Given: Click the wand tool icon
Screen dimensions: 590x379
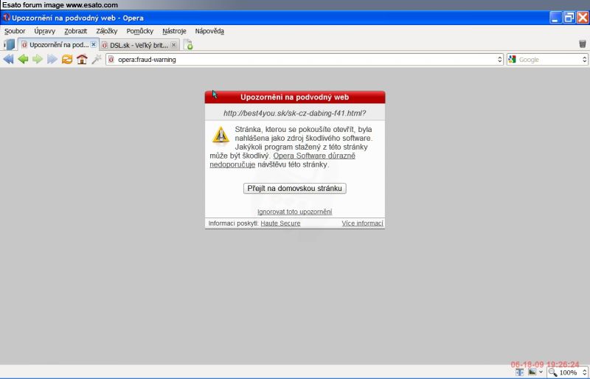Looking at the screenshot, I should click(97, 59).
